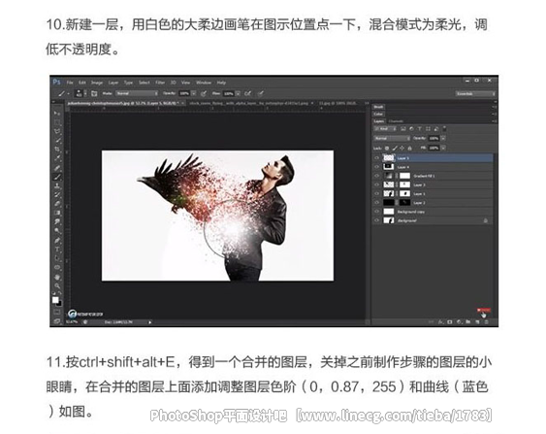Click the brush Opacity value field
The height and width of the screenshot is (434, 546).
pos(184,94)
